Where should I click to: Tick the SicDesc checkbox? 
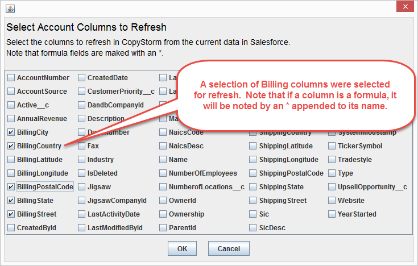coord(253,227)
